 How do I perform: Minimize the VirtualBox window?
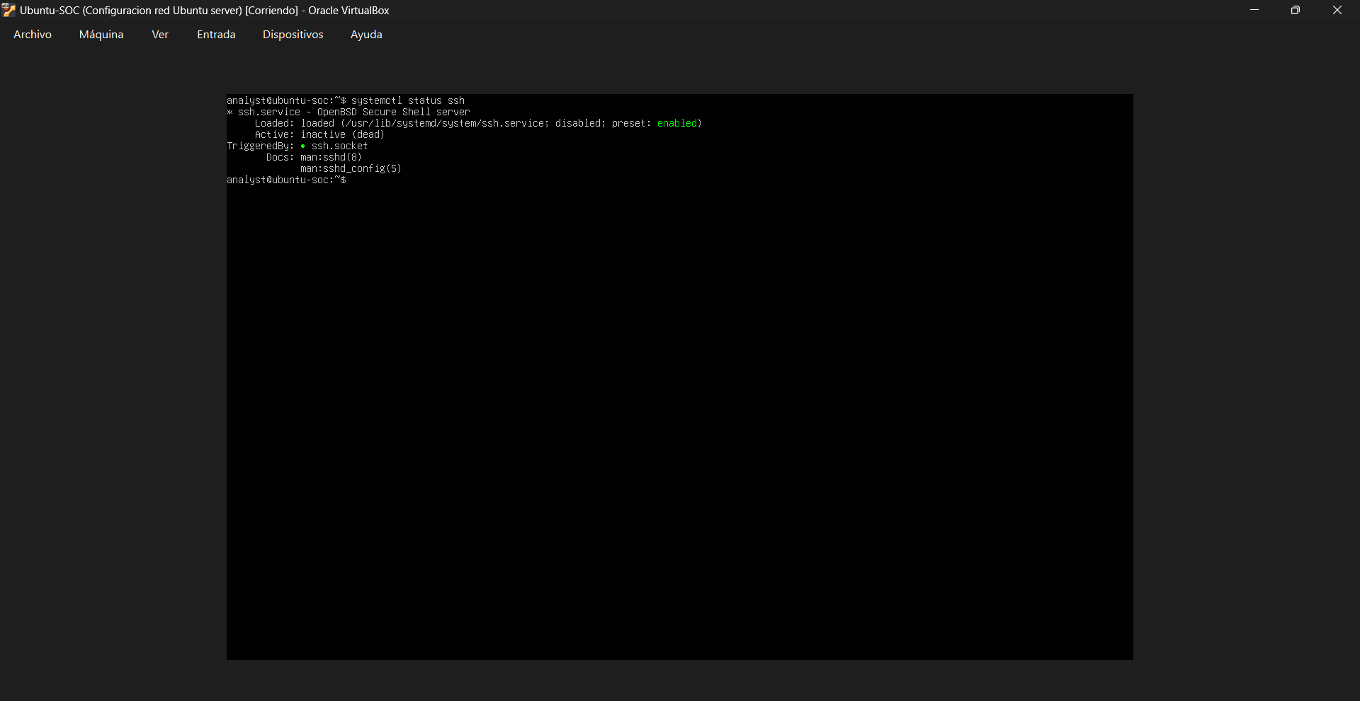pyautogui.click(x=1254, y=10)
